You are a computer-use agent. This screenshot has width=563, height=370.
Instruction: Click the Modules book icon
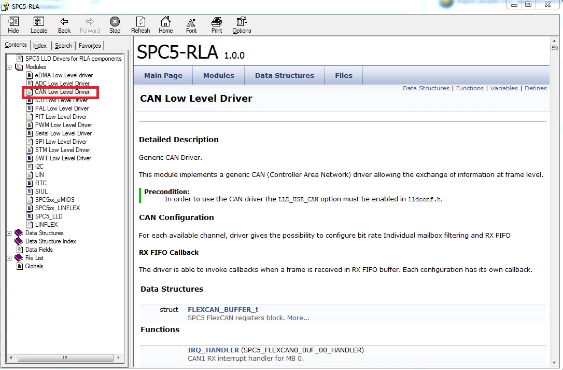19,67
